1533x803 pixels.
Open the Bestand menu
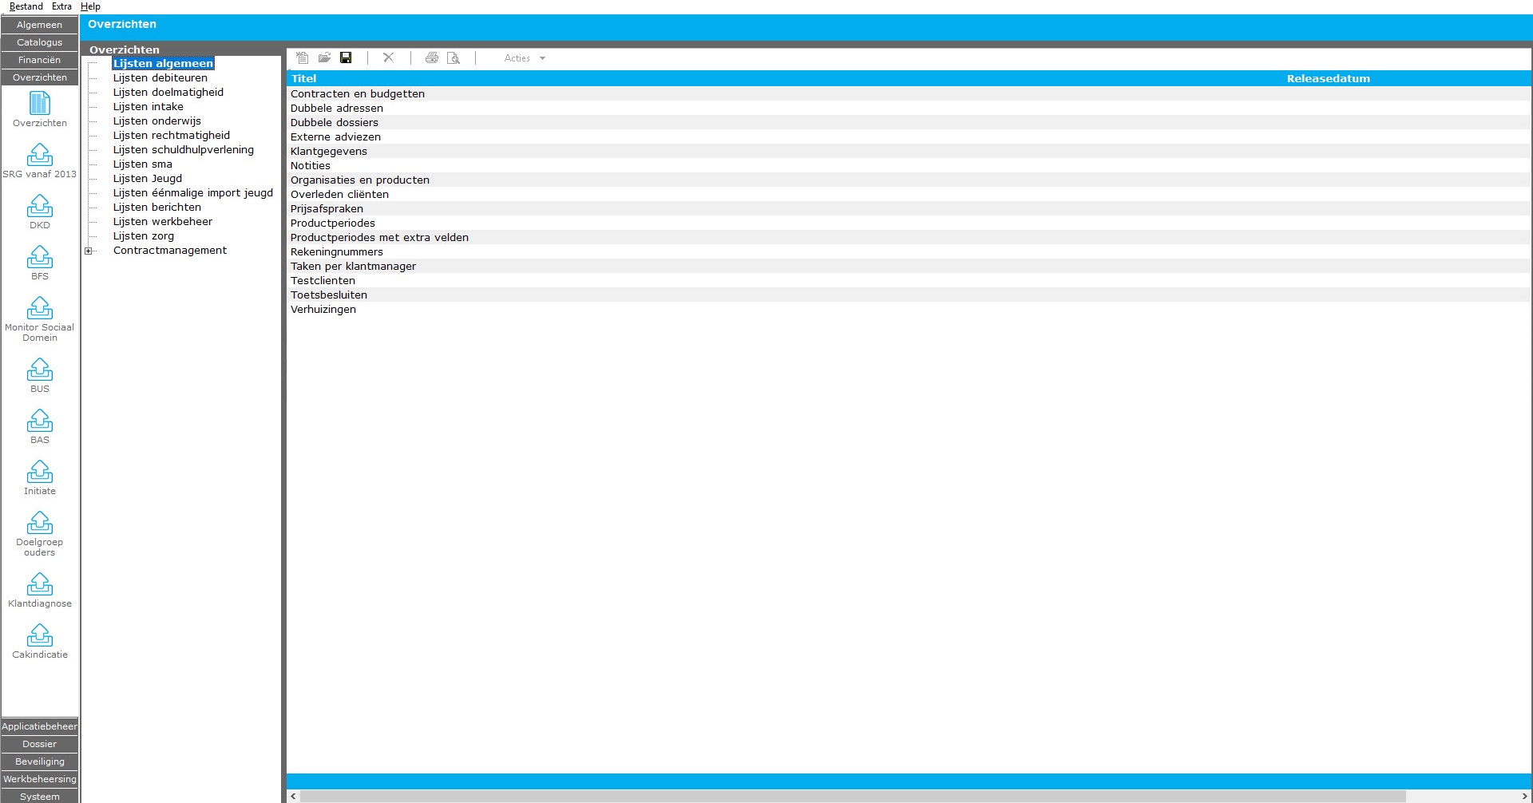pyautogui.click(x=26, y=6)
